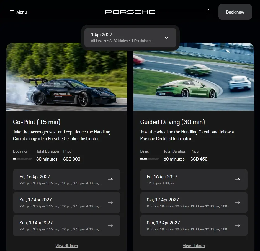260x251 pixels.
Task: Click arrow on Co-Pilot Sun 18 Apr row
Action: [x=110, y=225]
